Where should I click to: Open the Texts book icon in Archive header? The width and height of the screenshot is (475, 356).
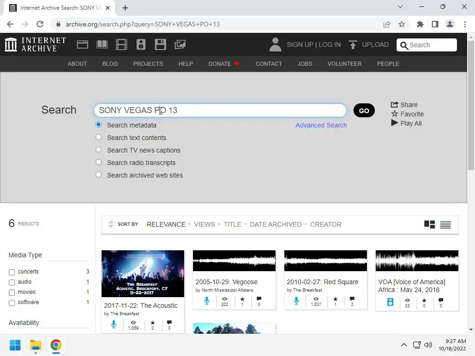(102, 44)
